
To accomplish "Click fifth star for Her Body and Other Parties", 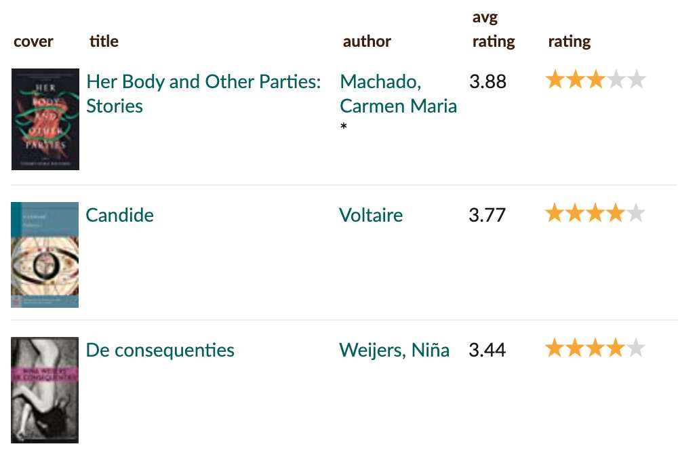I will (636, 80).
